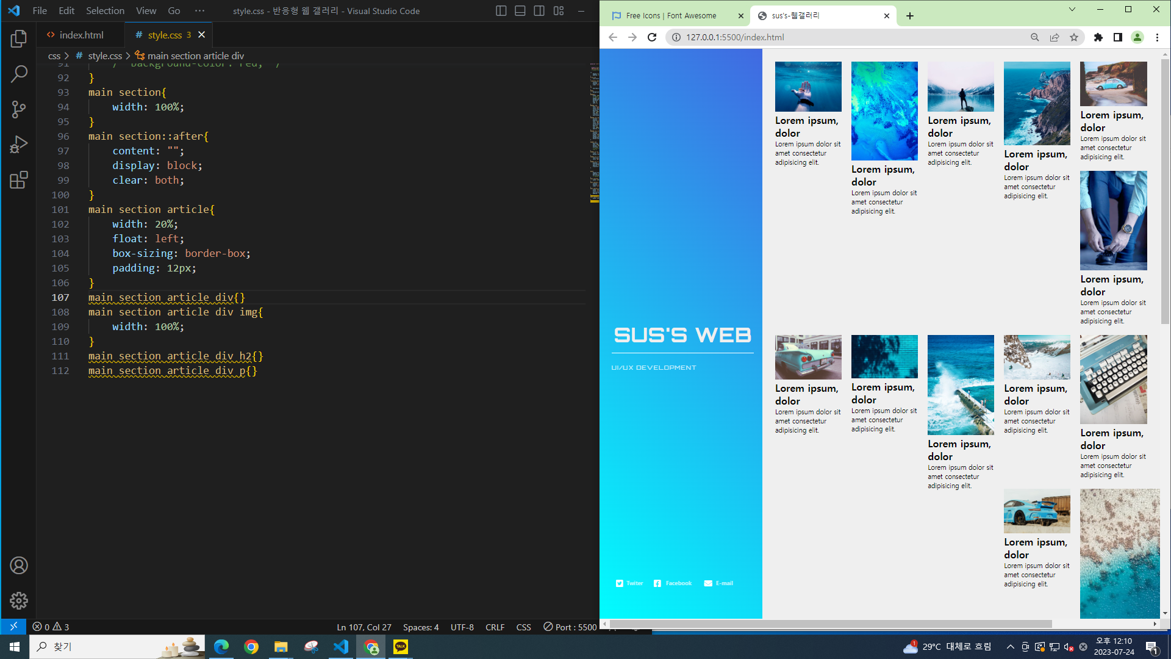Reload the page in Chrome
Screen dimensions: 1171x659
pos(652,37)
